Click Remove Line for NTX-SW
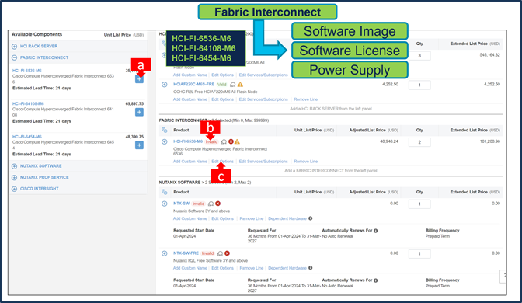522x303 pixels. coord(252,219)
